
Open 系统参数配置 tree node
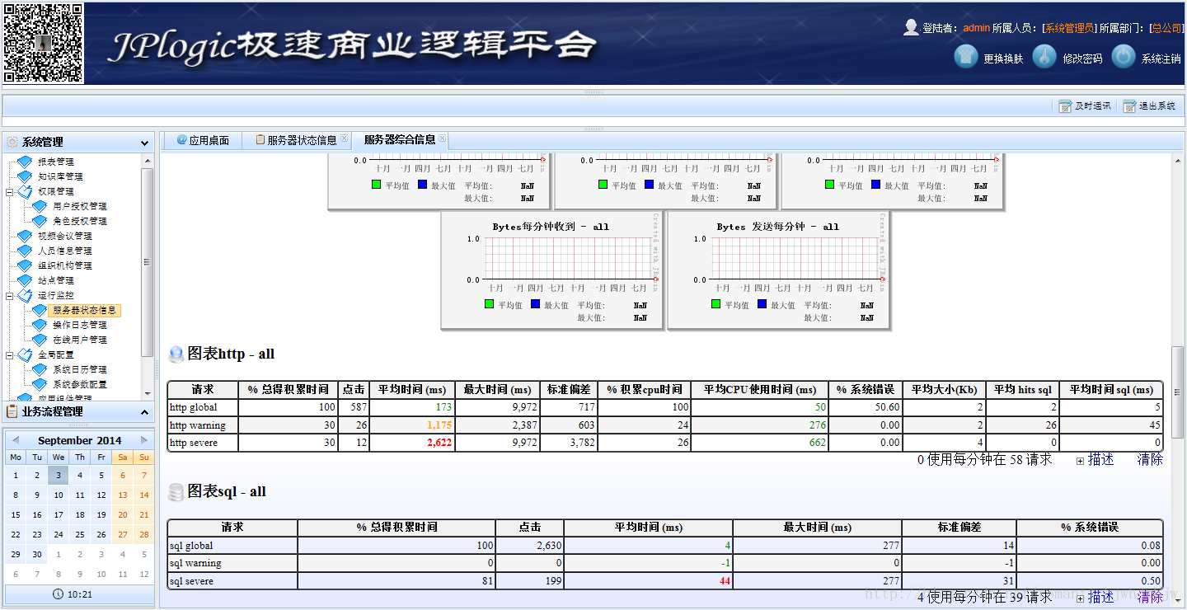click(80, 384)
